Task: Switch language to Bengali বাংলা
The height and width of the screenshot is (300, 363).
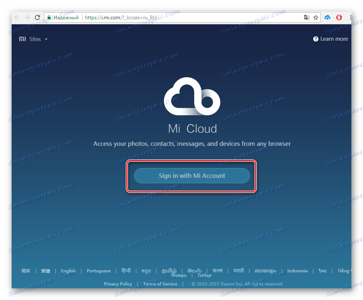Action: pyautogui.click(x=217, y=271)
